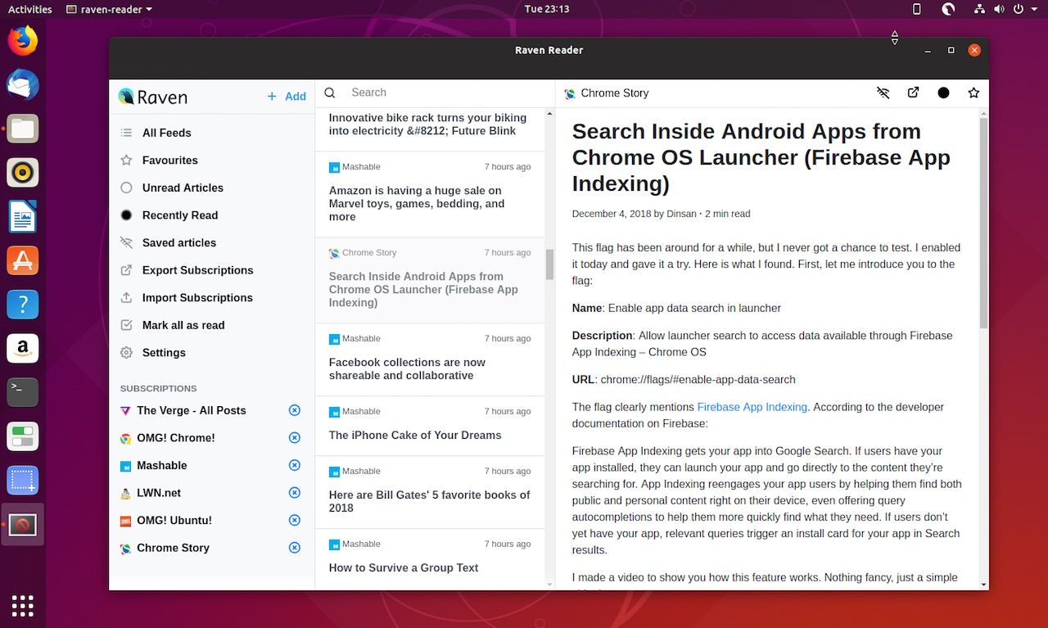Click the article list scrollbar

[549, 264]
